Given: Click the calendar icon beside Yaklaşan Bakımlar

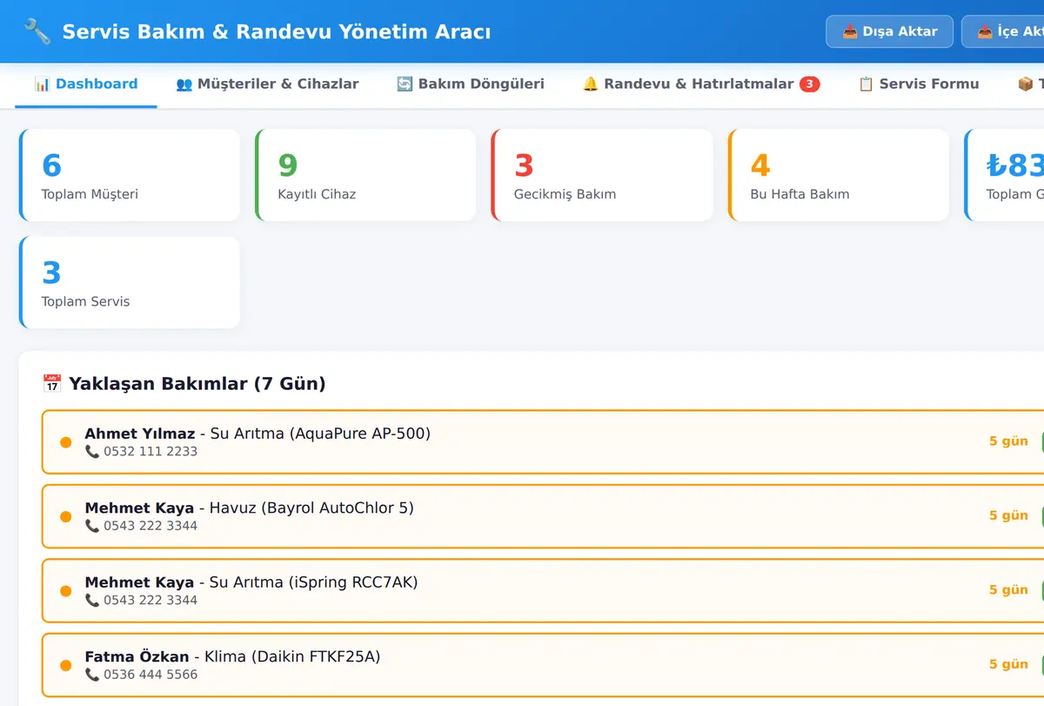Looking at the screenshot, I should pyautogui.click(x=52, y=384).
